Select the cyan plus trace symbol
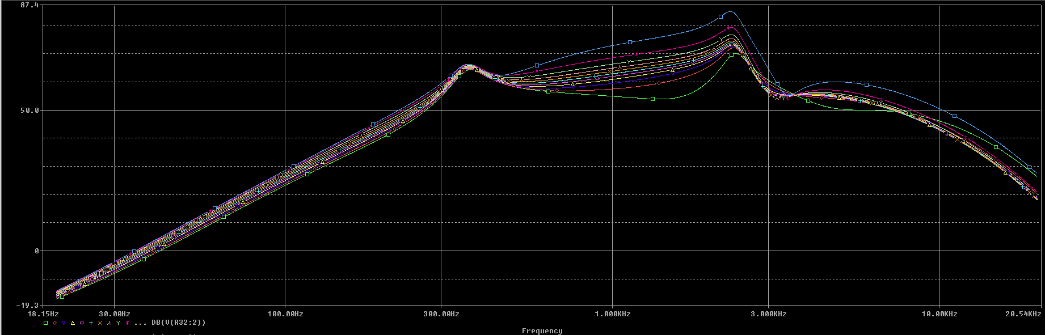 point(91,323)
